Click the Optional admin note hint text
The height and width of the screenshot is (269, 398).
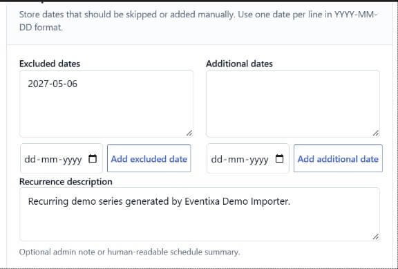129,252
